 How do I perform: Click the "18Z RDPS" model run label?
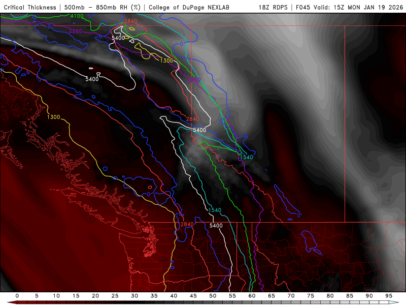click(x=273, y=8)
